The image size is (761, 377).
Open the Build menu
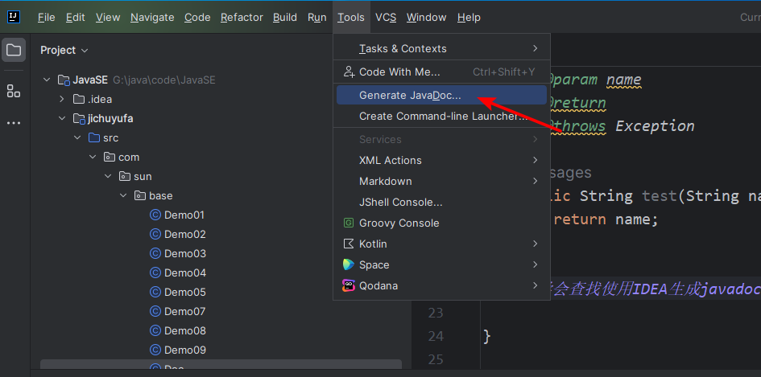point(285,18)
